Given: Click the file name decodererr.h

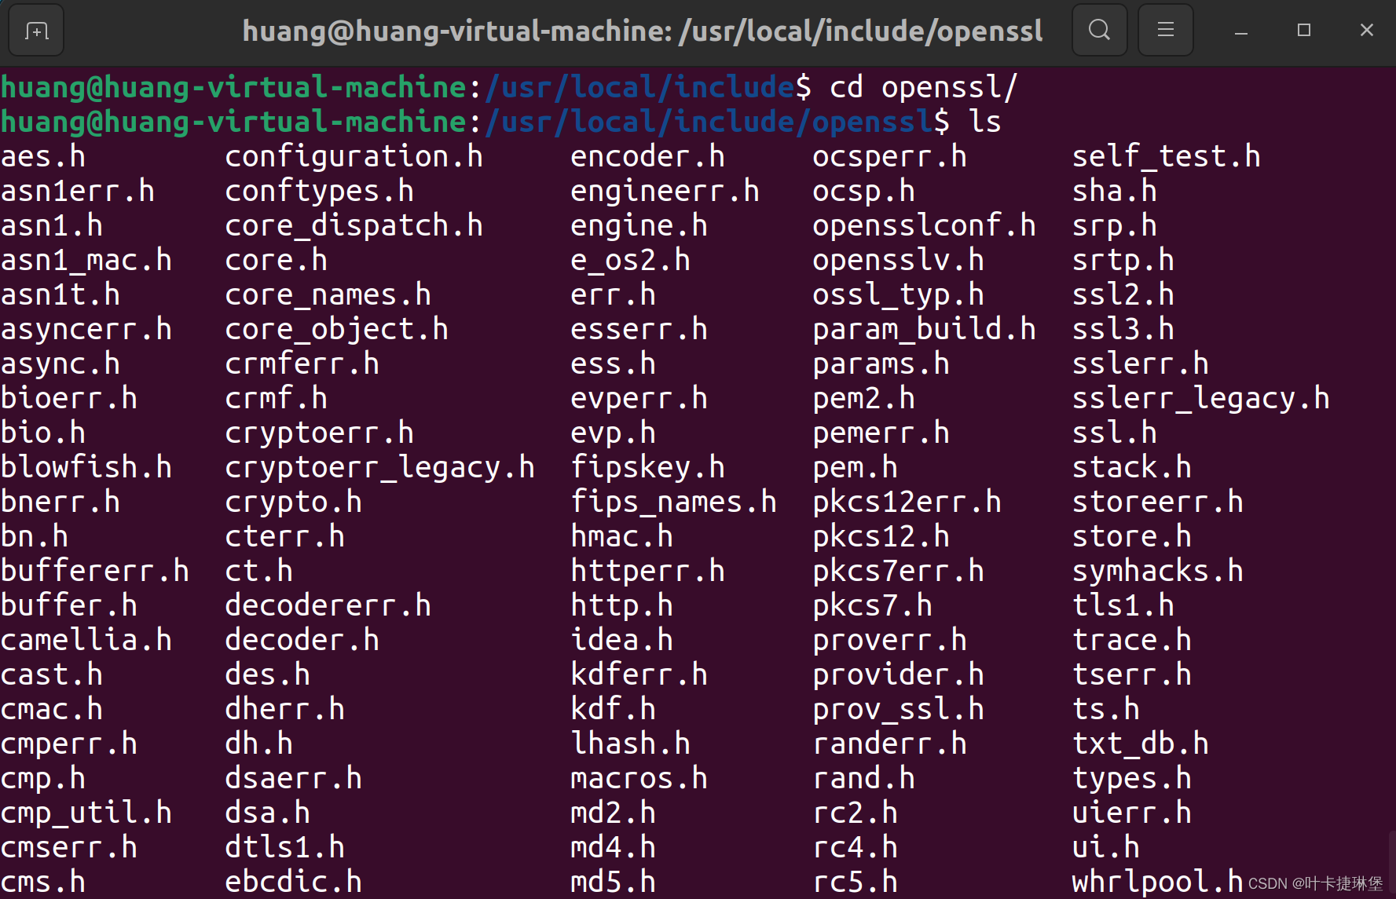Looking at the screenshot, I should (328, 605).
